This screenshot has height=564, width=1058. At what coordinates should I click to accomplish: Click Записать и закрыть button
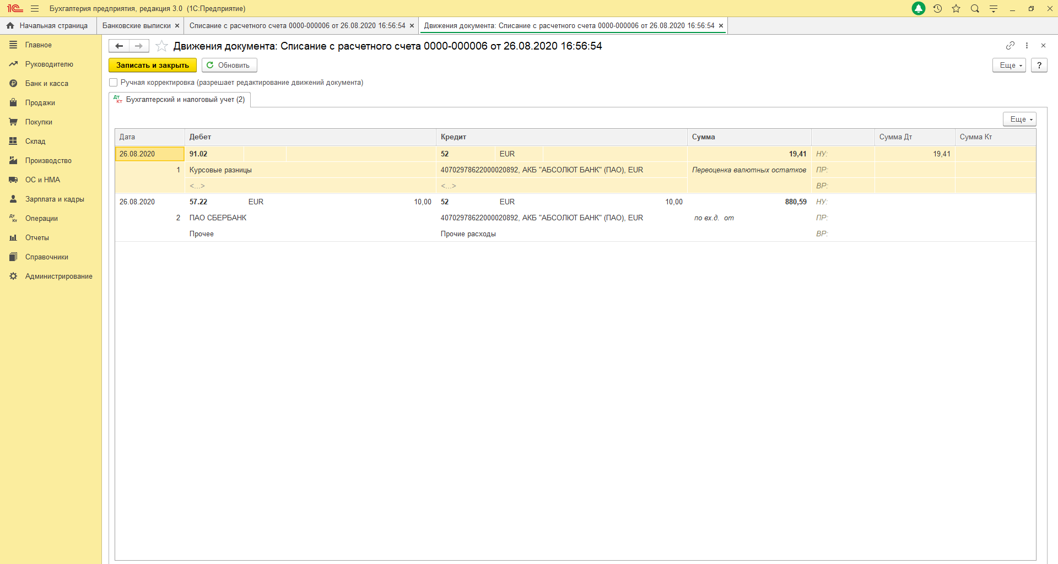pyautogui.click(x=152, y=66)
